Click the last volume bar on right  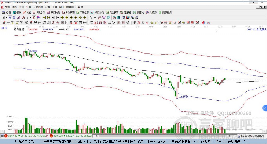tap(225, 131)
